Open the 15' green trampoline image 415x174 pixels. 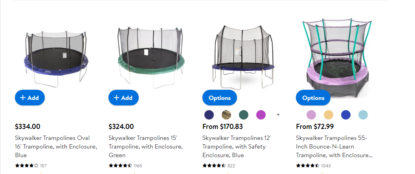click(x=150, y=57)
